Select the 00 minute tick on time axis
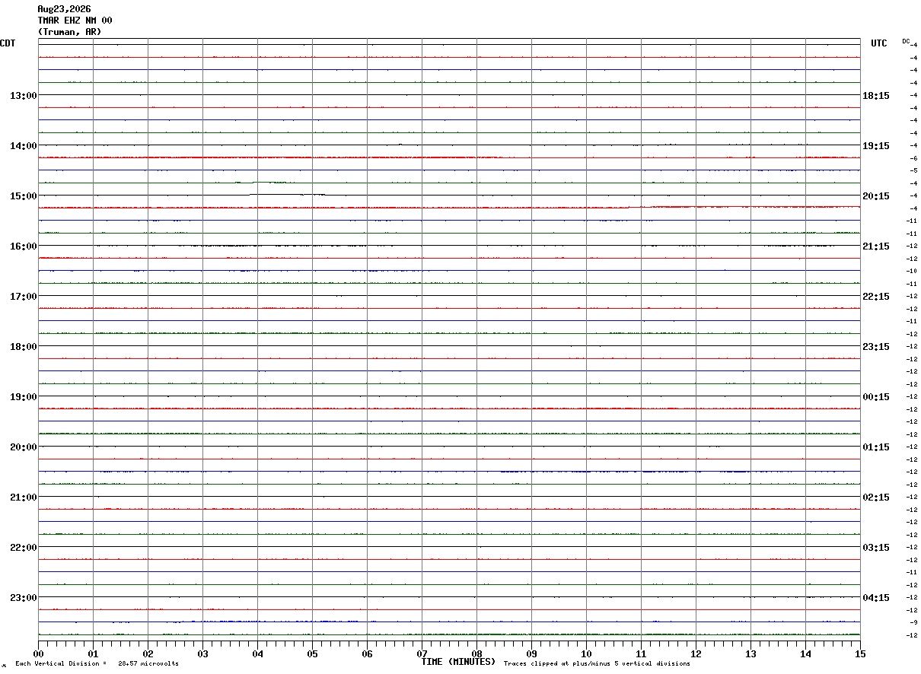The width and height of the screenshot is (921, 674). pos(38,653)
